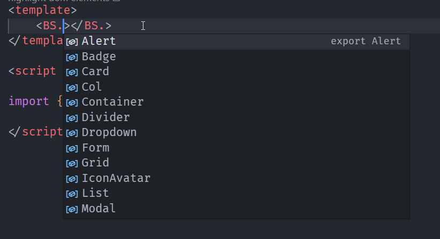440x239 pixels.
Task: Click the symbol icon beside IconAvatar
Action: click(72, 179)
